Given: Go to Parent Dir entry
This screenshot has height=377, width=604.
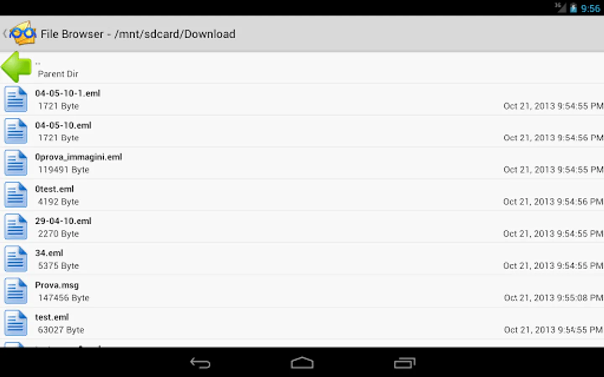Looking at the screenshot, I should tap(302, 67).
